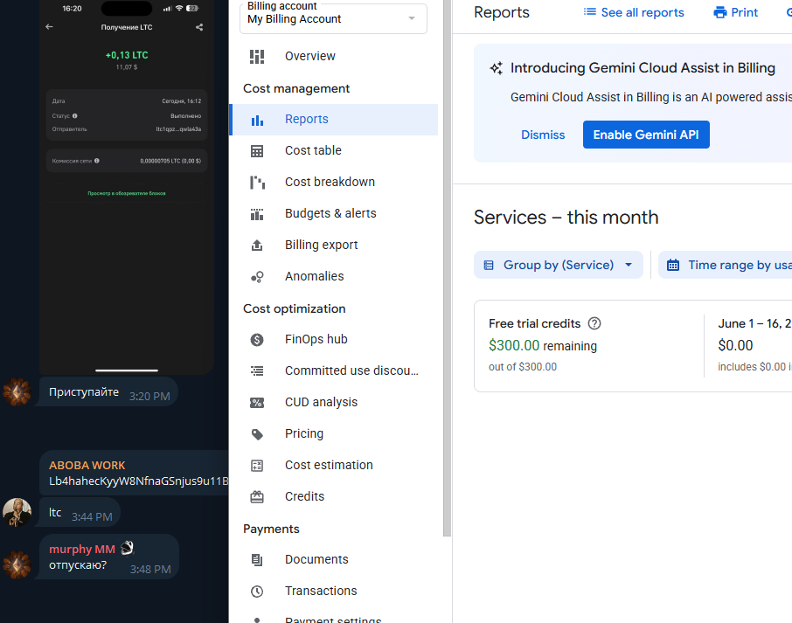Viewport: 792px width, 623px height.
Task: Tap the back arrow in phone screenshot
Action: (x=49, y=27)
